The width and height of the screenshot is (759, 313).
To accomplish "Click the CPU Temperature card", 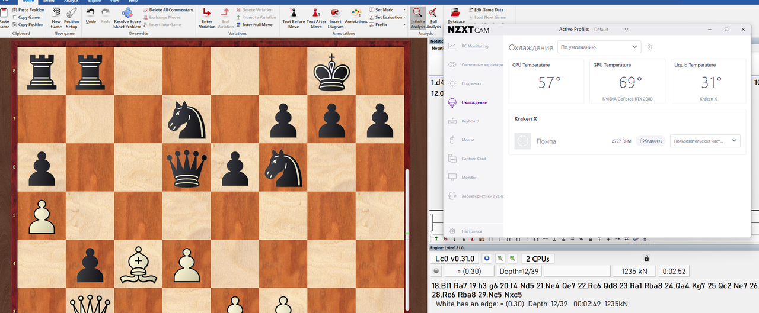I will pyautogui.click(x=546, y=81).
